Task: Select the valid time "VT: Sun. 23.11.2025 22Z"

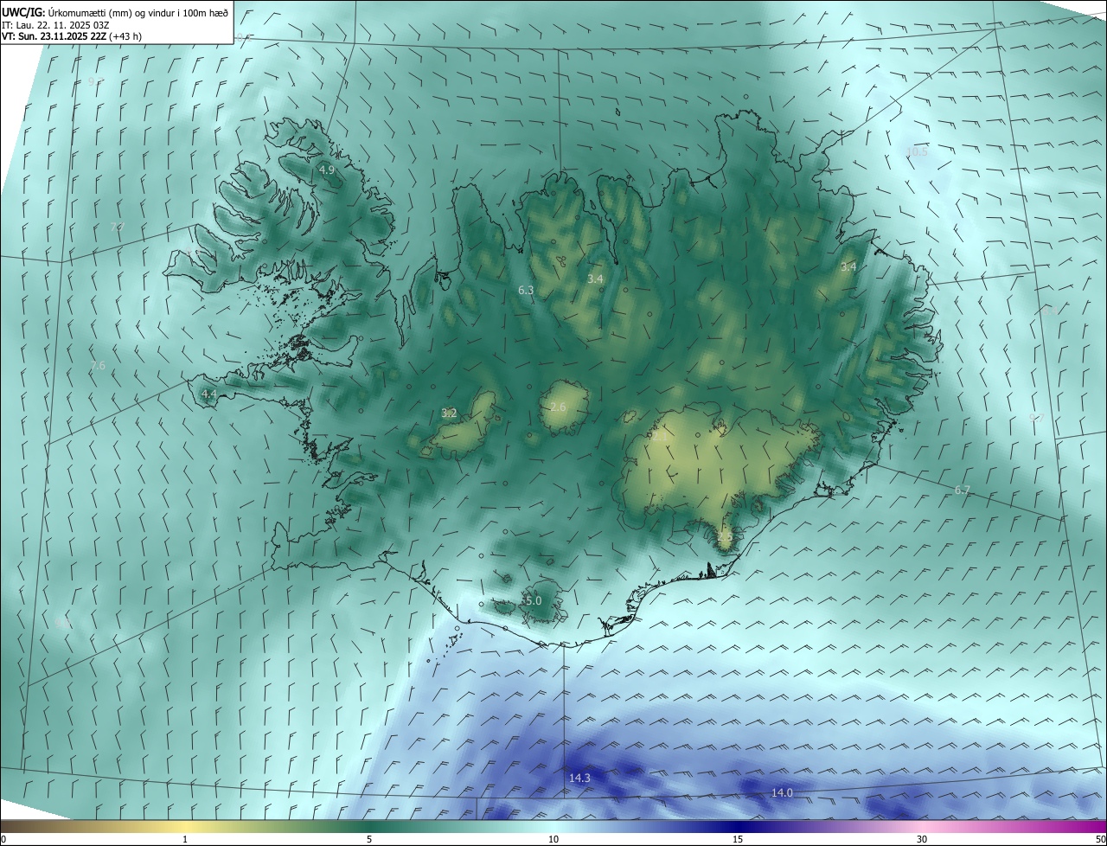Action: [54, 36]
